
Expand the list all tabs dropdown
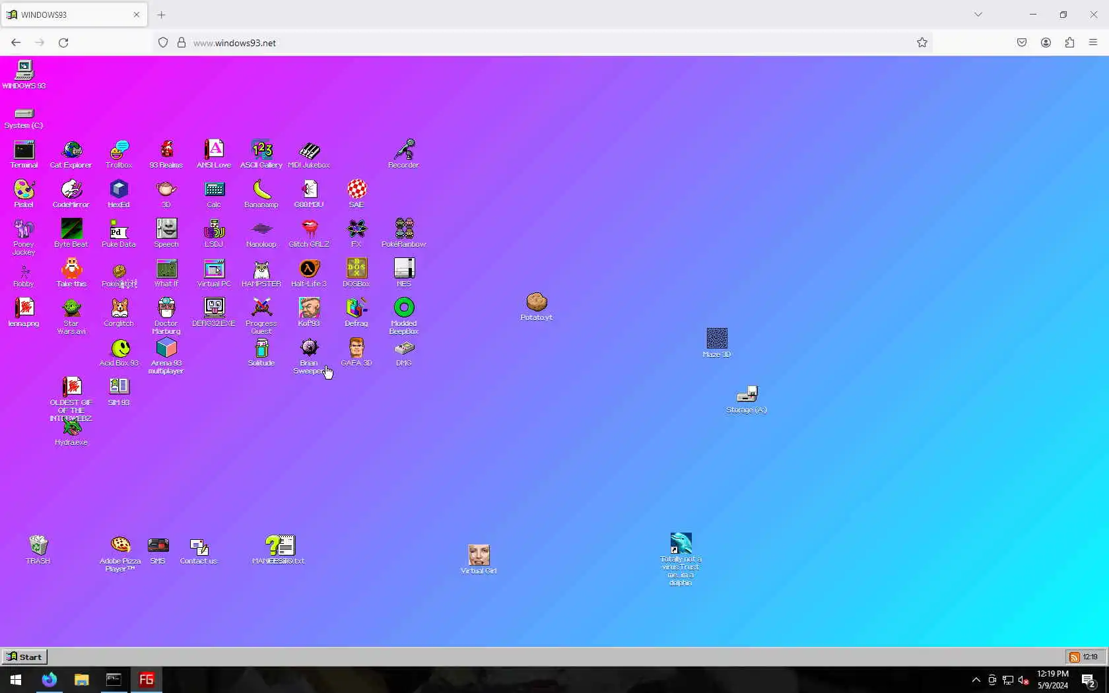(978, 15)
